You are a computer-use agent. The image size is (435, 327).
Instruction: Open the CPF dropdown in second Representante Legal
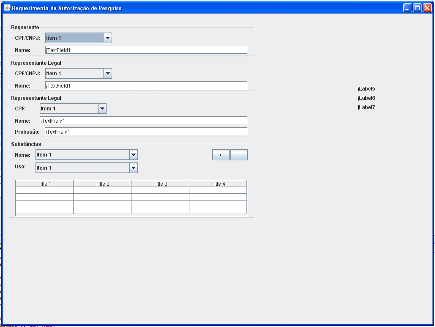[73, 109]
